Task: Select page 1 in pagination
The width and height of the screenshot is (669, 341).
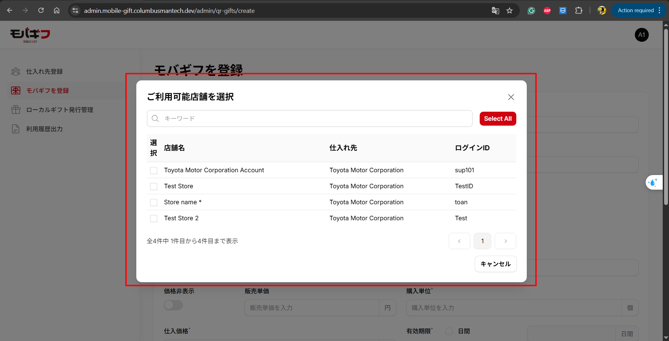Action: 482,241
